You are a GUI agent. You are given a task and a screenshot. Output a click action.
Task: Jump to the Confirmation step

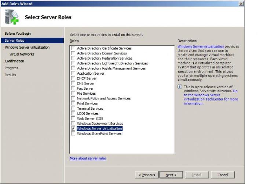pos(14,61)
